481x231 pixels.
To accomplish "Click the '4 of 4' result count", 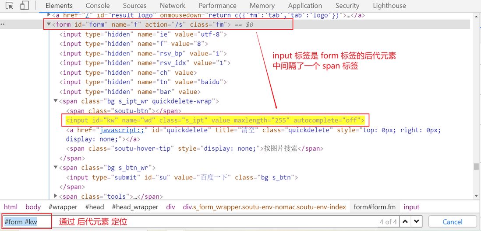I will coord(388,221).
